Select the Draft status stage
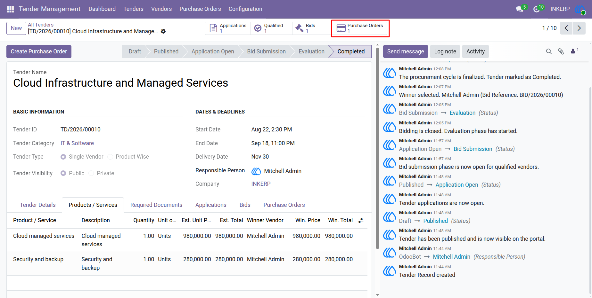The height and width of the screenshot is (298, 592). [x=135, y=51]
